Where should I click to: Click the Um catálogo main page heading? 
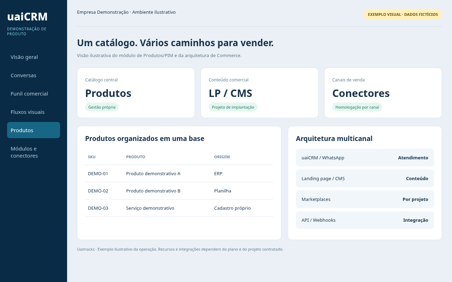click(175, 43)
